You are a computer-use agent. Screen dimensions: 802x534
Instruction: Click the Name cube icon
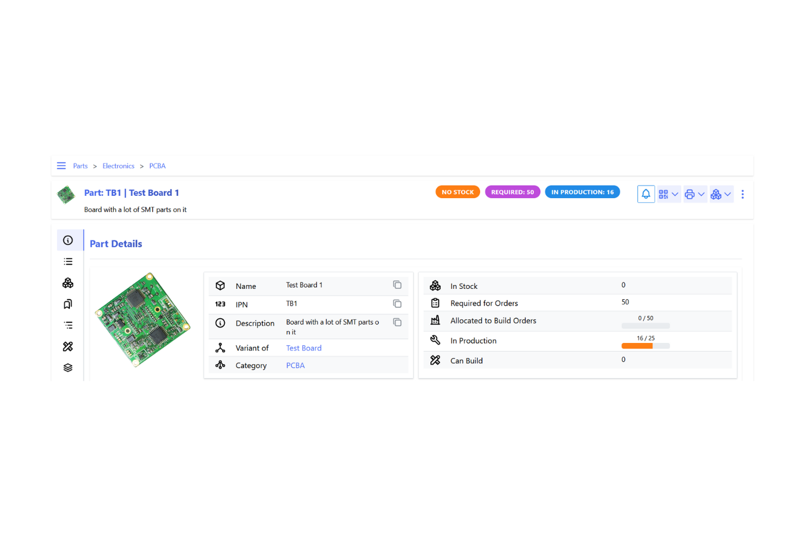[x=220, y=285]
